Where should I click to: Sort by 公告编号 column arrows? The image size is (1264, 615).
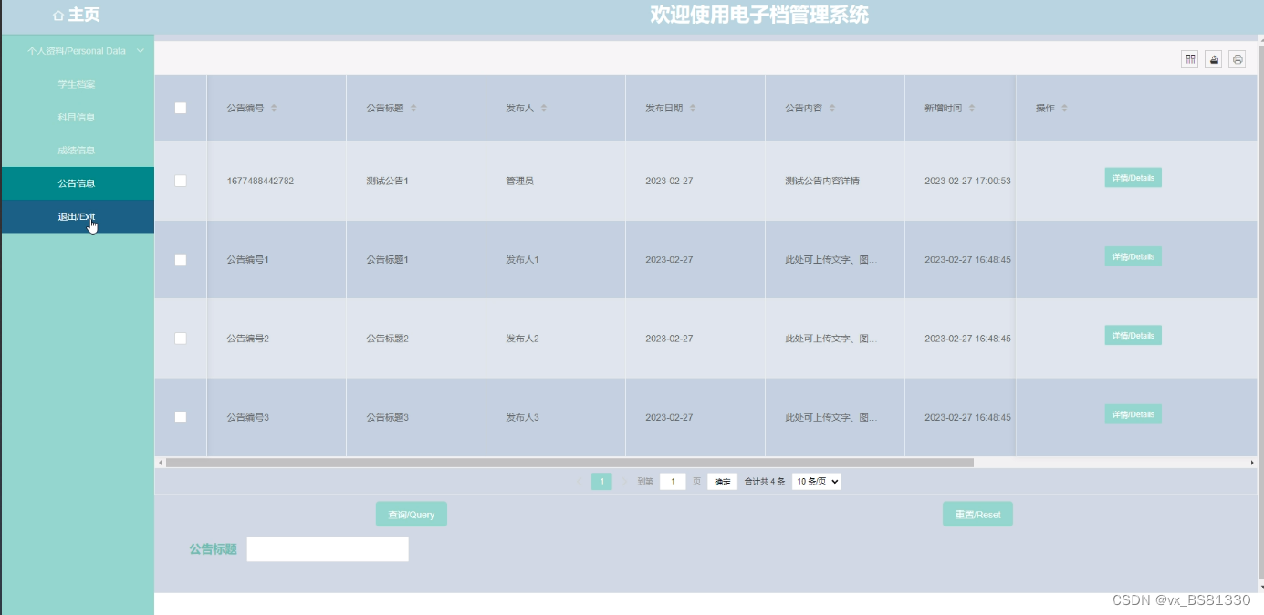point(274,109)
